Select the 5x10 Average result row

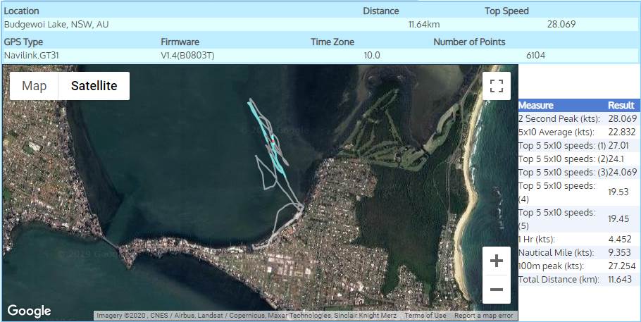pos(578,132)
